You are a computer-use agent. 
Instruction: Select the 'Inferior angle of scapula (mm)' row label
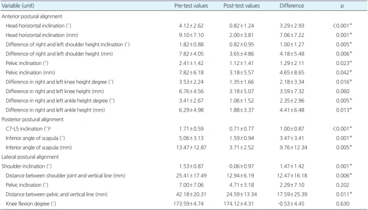(x=39, y=147)
